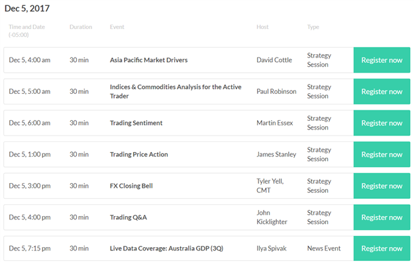414x263 pixels.
Task: Register for the Trading Q&A session
Action: [382, 217]
